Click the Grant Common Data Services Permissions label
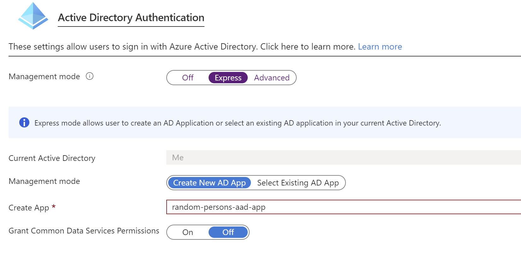 point(84,231)
